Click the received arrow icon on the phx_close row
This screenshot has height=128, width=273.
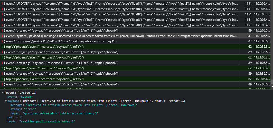tap(2, 41)
